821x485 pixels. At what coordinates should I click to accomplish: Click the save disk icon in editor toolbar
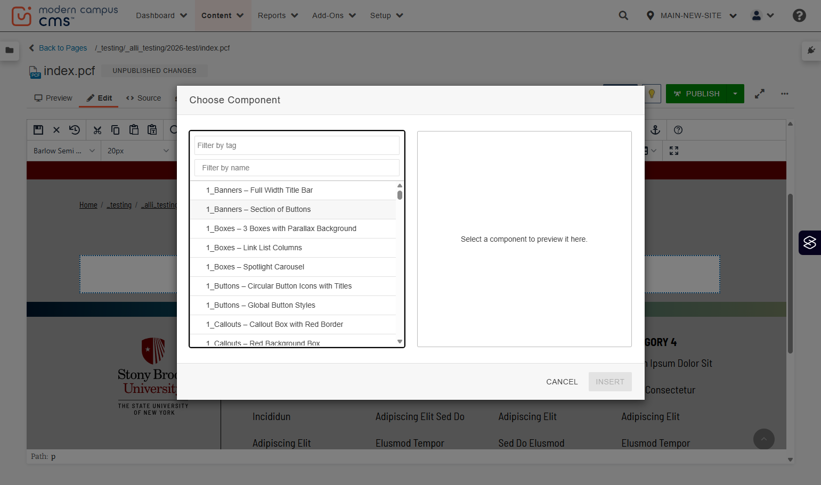point(38,130)
